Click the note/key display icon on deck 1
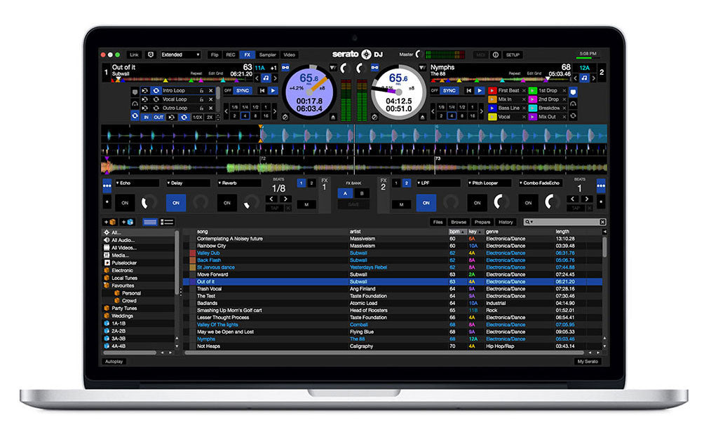Image resolution: width=704 pixels, height=429 pixels. 266,78
